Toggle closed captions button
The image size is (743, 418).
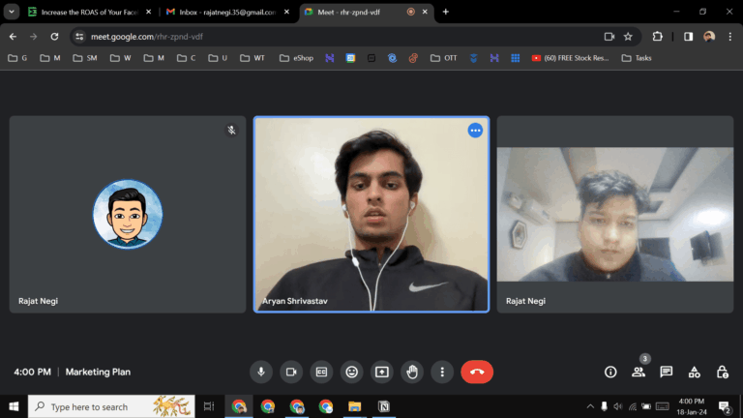pos(321,372)
